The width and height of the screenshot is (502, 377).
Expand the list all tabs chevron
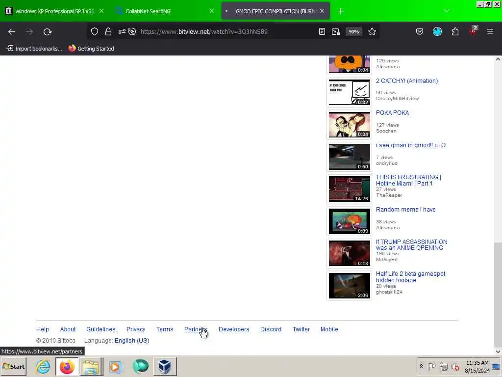pyautogui.click(x=447, y=11)
